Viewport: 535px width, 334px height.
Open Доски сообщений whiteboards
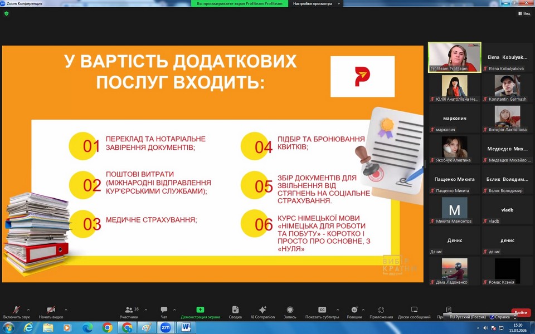point(414,310)
